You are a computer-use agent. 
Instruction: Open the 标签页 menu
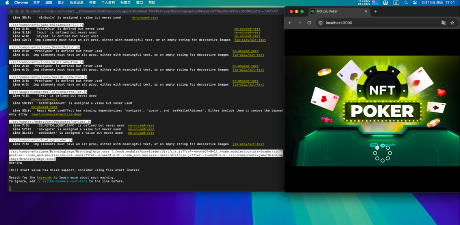click(x=125, y=3)
